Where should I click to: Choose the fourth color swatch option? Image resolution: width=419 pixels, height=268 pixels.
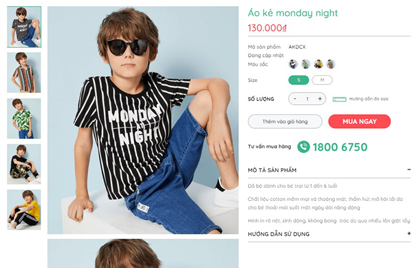tap(331, 64)
